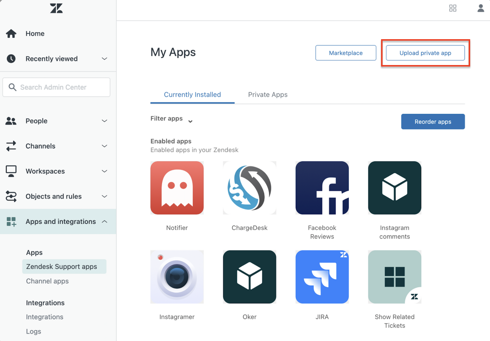Expand the Workspaces section chevron
Viewport: 490px width, 341px height.
point(104,171)
